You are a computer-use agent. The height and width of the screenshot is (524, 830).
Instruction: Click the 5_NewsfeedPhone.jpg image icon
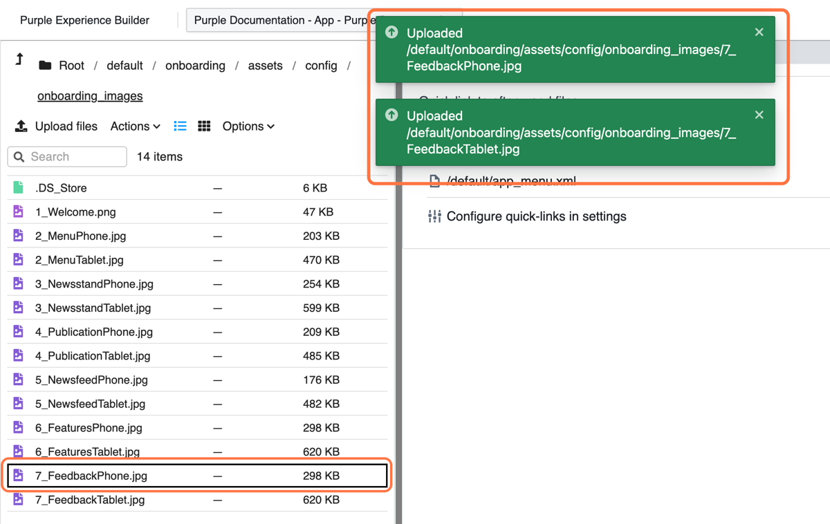[19, 380]
